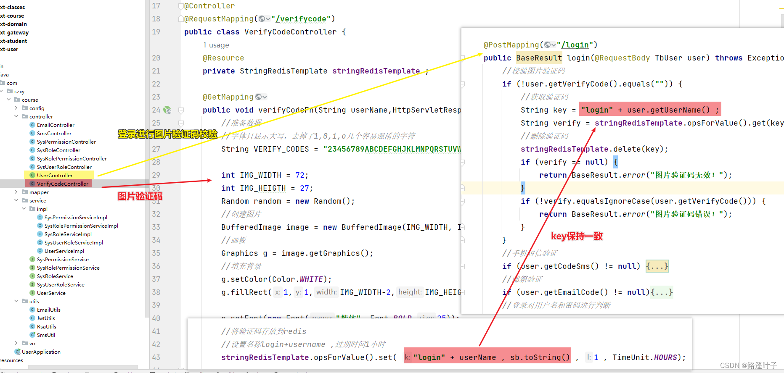Select UserController in the project tree

(55, 175)
